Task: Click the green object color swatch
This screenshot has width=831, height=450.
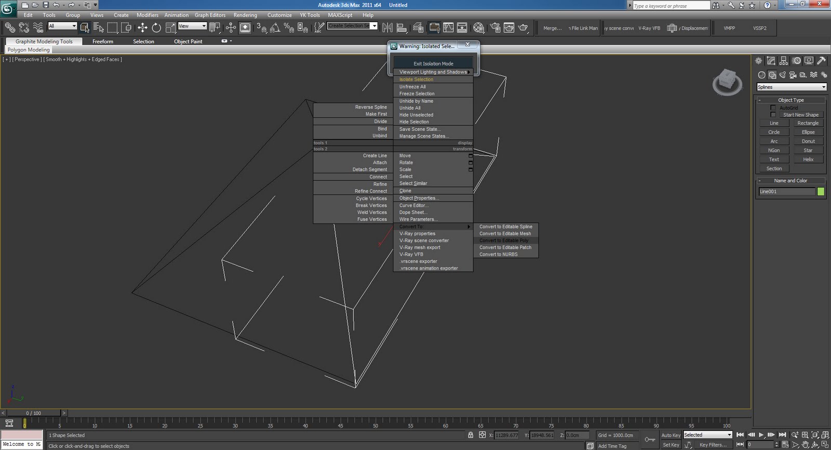Action: tap(821, 192)
